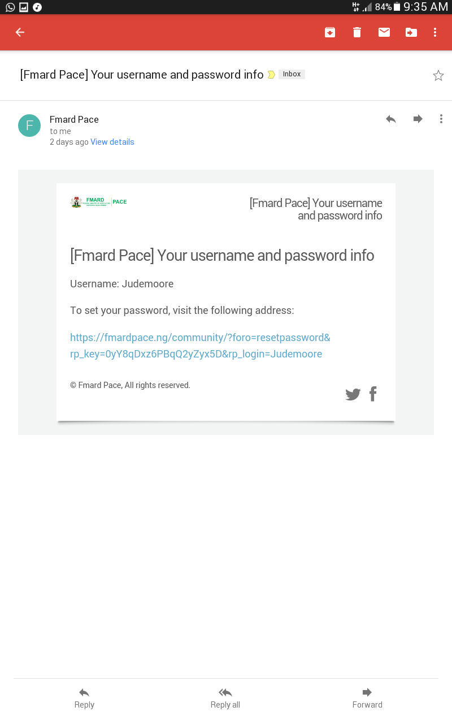Open Twitter icon in email footer

tap(353, 394)
